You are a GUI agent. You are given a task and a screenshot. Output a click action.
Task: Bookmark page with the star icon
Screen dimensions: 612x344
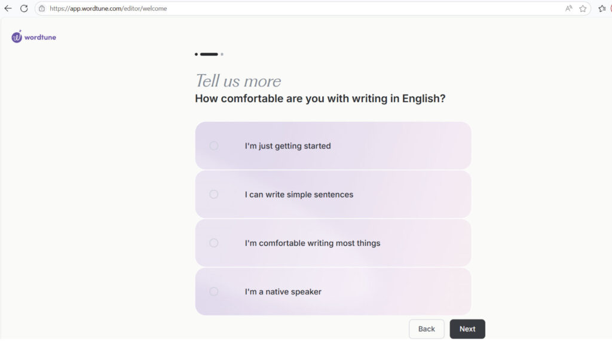[583, 8]
